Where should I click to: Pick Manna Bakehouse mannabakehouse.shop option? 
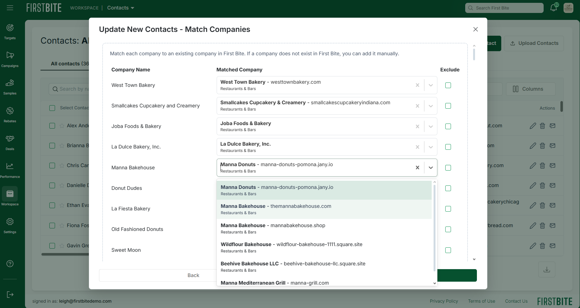[324, 228]
